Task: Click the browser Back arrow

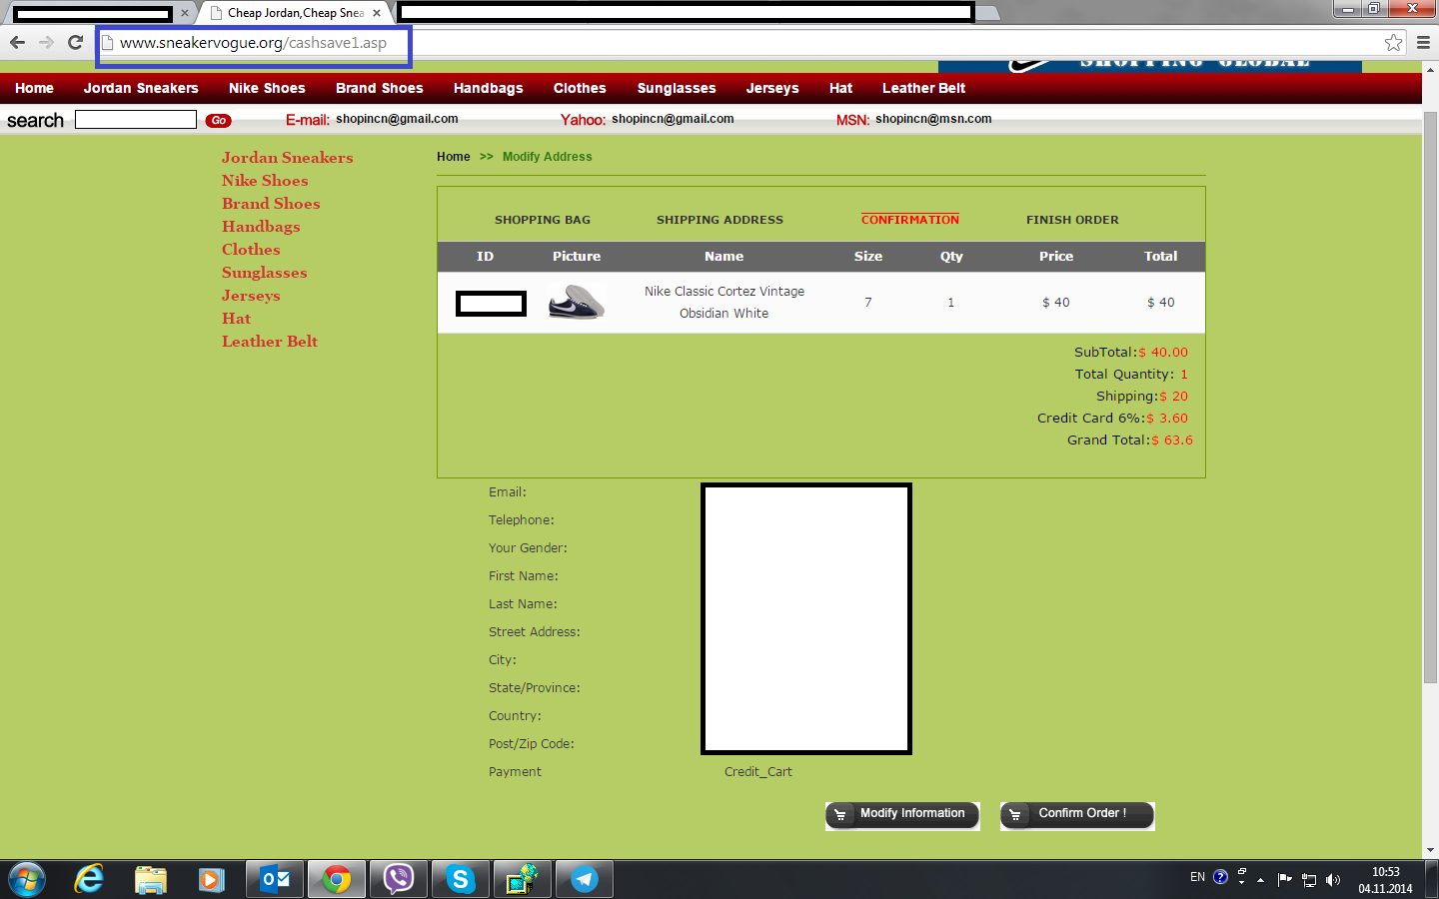Action: coord(17,42)
